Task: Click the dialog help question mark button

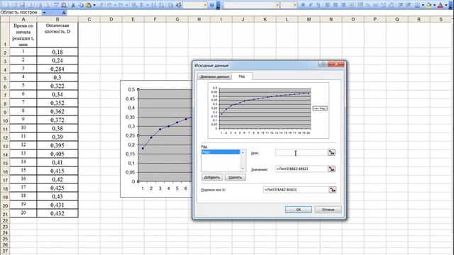Action: [x=323, y=64]
